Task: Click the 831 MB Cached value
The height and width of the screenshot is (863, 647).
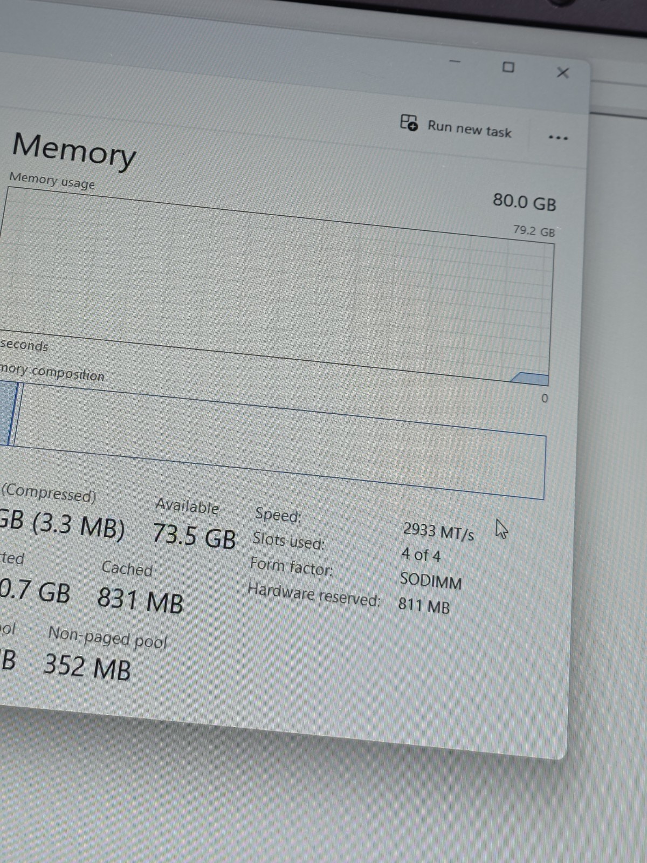Action: click(x=140, y=600)
